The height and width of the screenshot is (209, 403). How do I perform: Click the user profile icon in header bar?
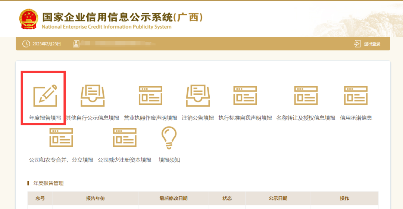76,44
